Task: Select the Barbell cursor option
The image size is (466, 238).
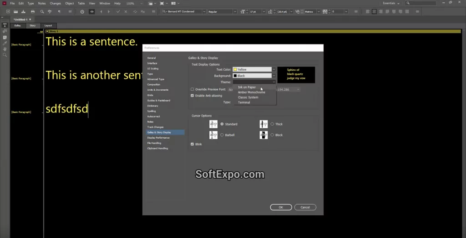Action: click(222, 135)
